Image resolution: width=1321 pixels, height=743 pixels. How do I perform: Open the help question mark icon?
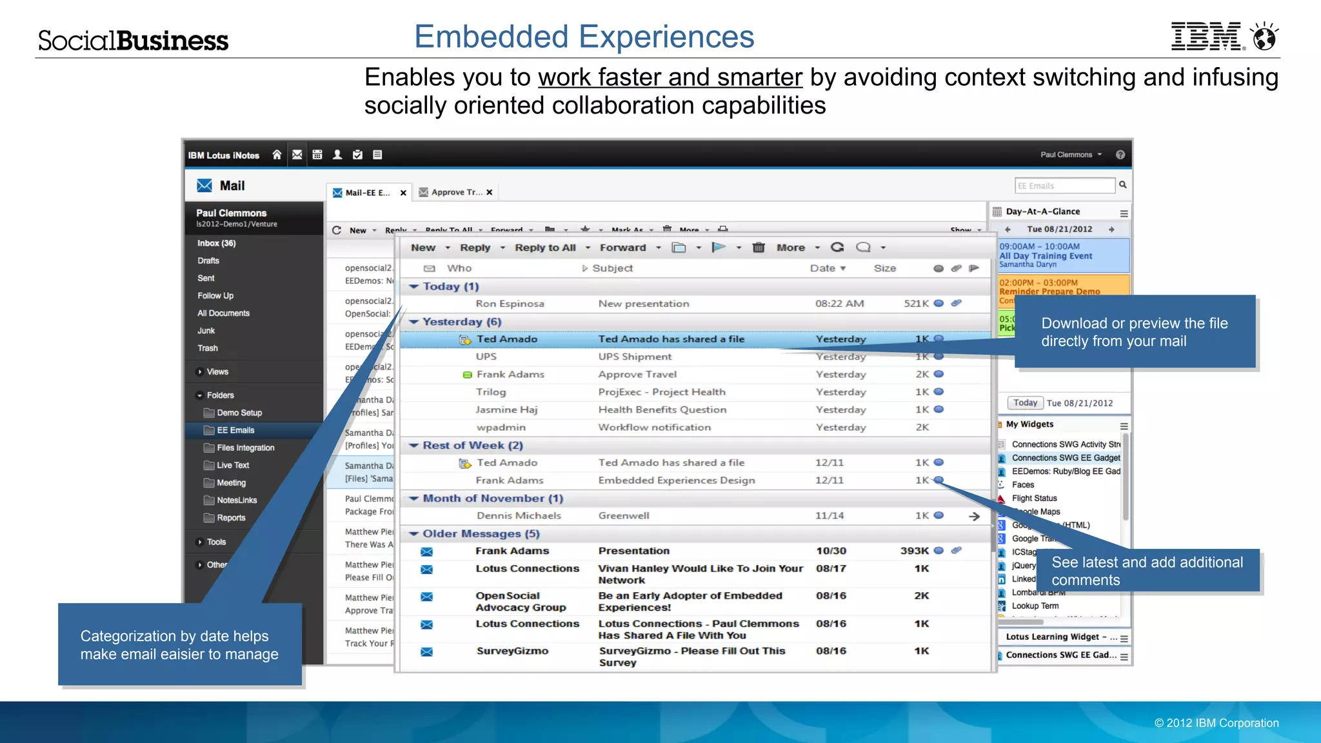coord(1120,155)
